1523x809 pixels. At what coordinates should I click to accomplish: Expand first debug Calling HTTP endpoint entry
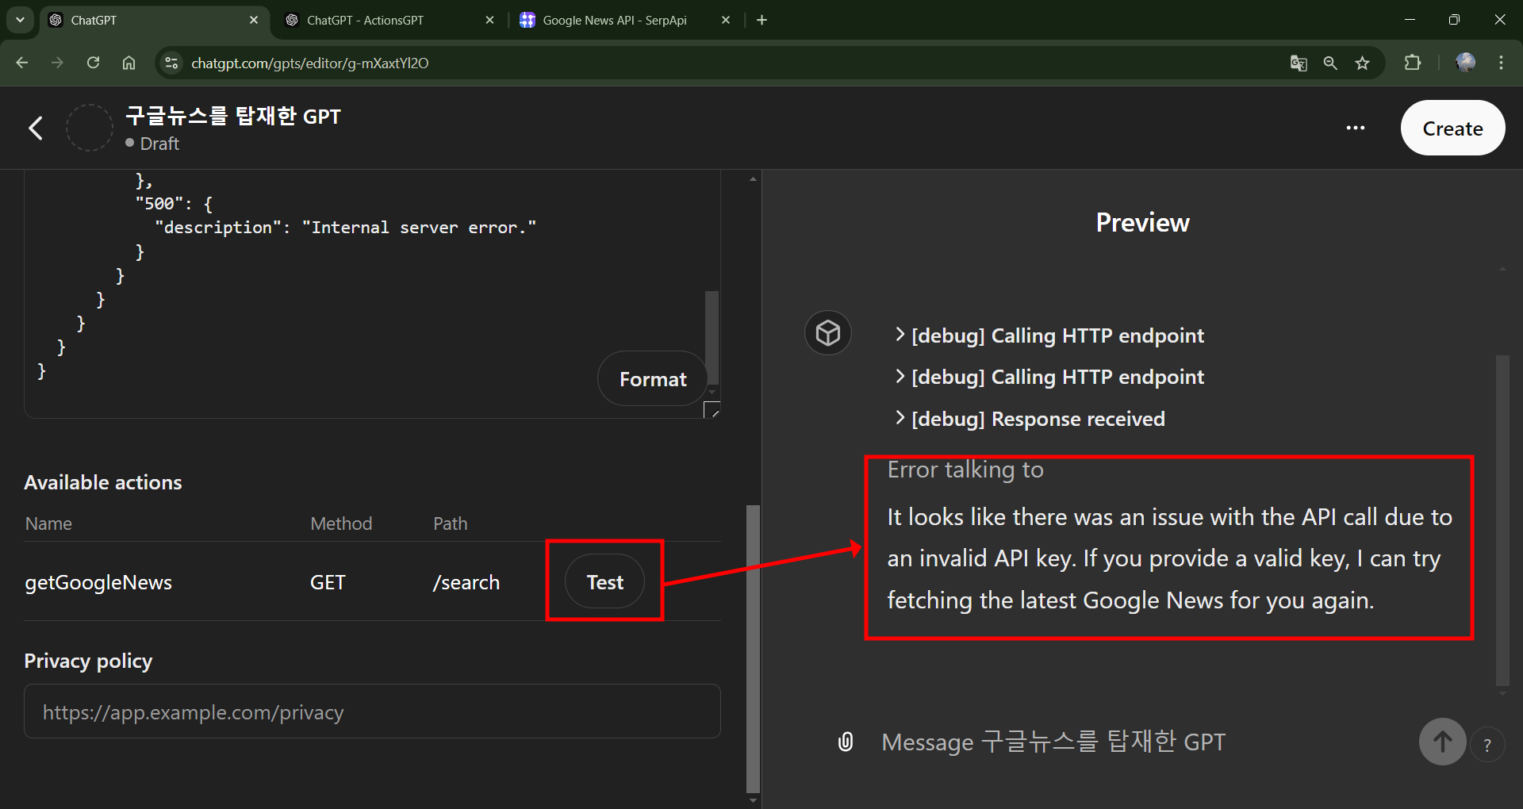[1049, 335]
